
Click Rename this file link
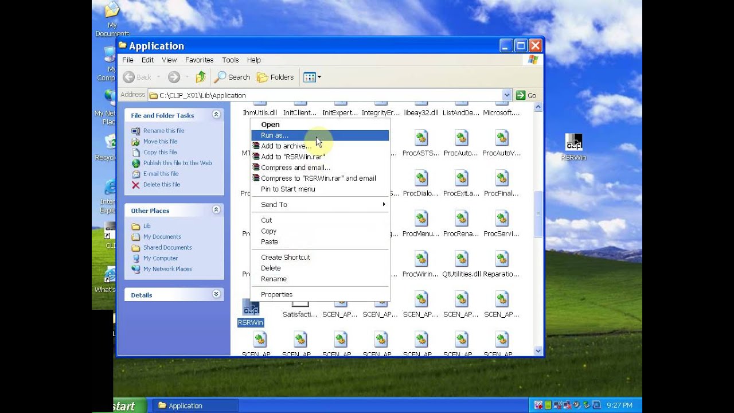coord(163,131)
